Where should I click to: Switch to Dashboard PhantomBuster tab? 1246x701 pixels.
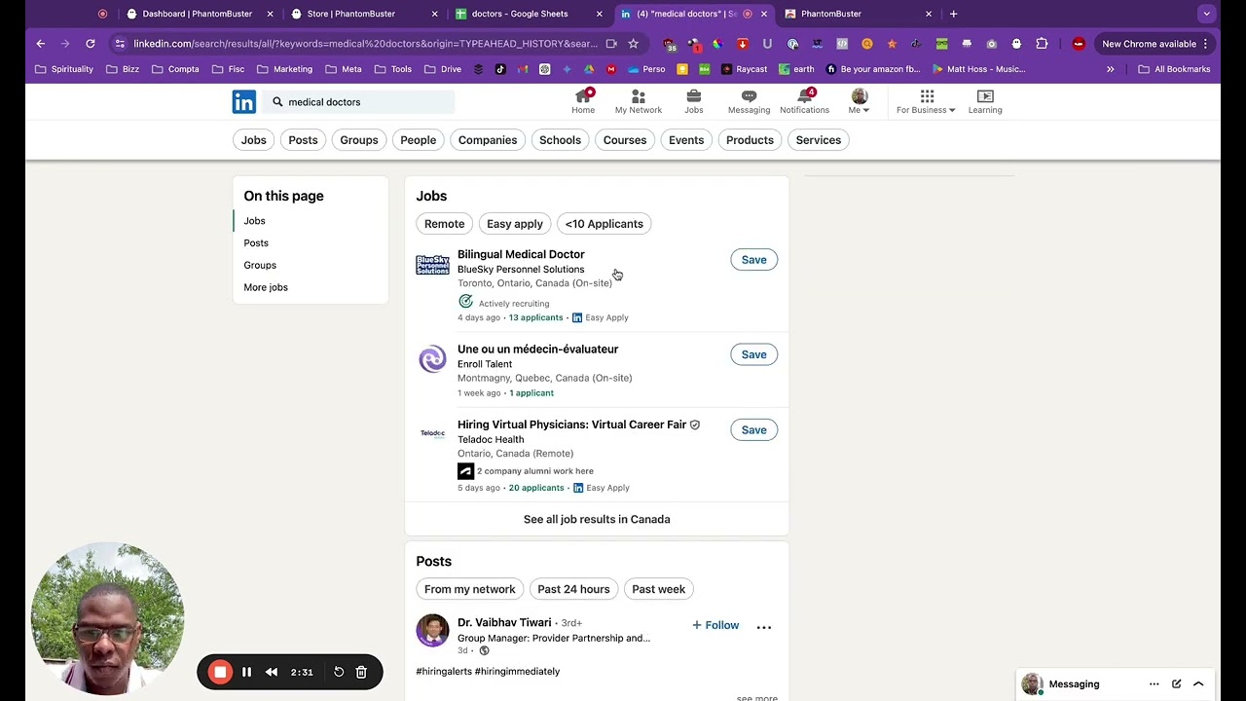point(196,14)
